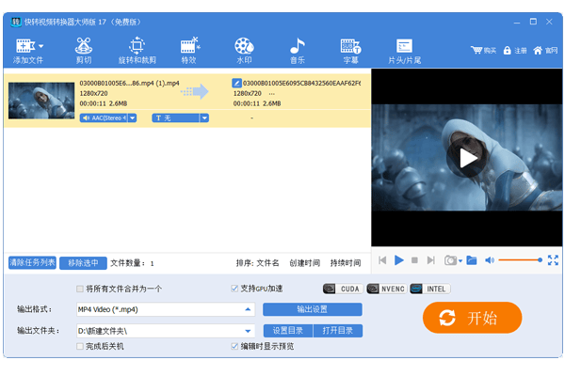Click the edit output filename pencil icon
565x376 pixels.
coord(237,83)
